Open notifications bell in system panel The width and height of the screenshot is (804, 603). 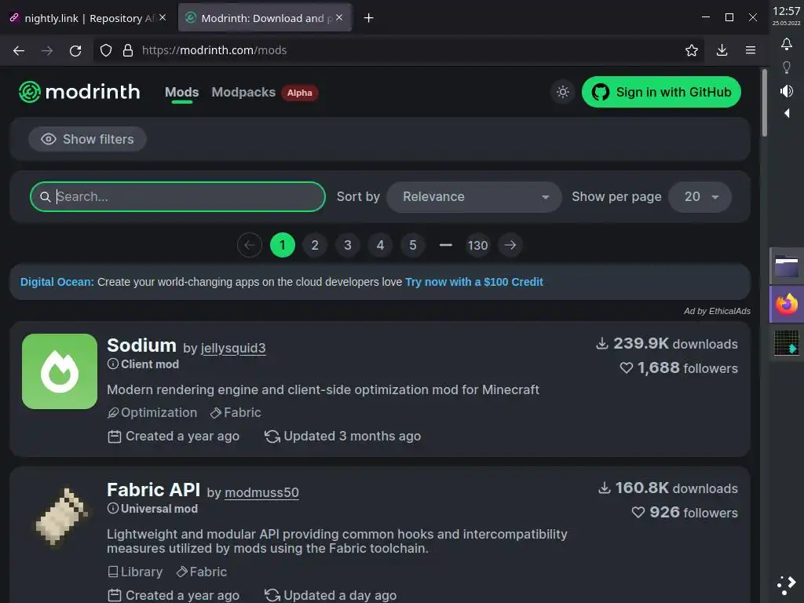pos(786,44)
